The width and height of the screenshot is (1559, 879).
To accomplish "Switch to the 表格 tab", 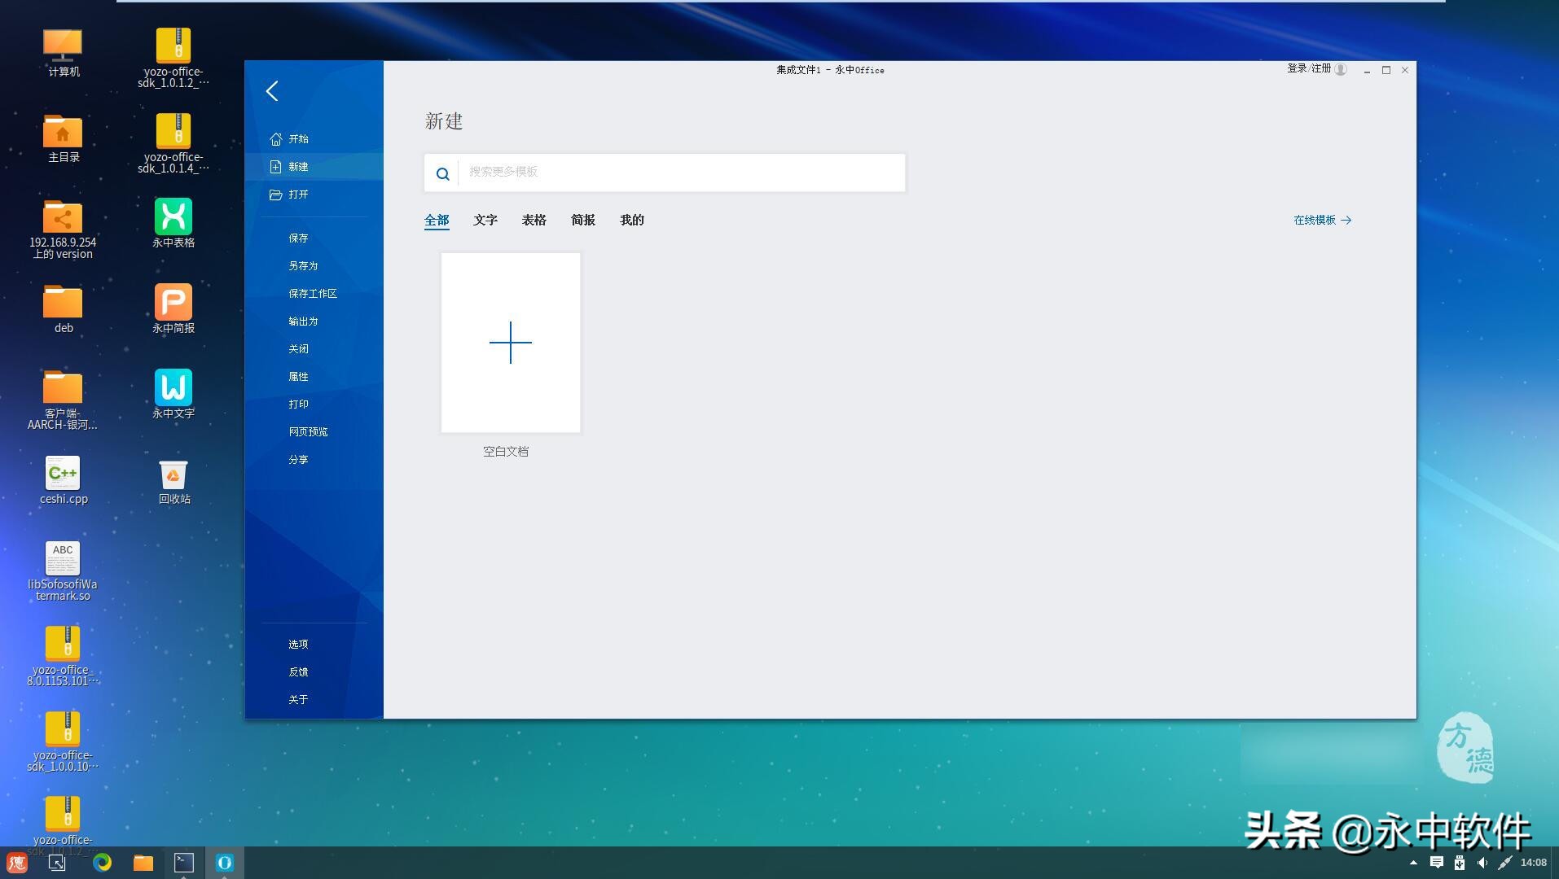I will tap(534, 221).
